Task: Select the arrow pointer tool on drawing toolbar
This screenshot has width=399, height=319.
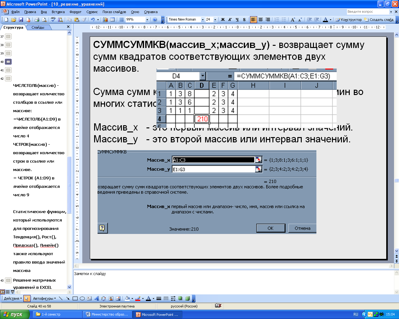Action: pos(27,298)
